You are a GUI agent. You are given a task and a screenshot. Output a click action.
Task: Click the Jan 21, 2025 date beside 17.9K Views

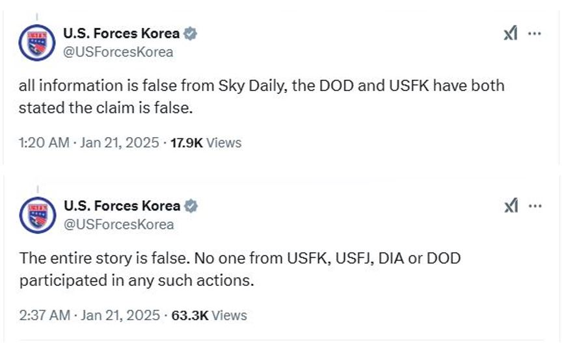(x=119, y=143)
